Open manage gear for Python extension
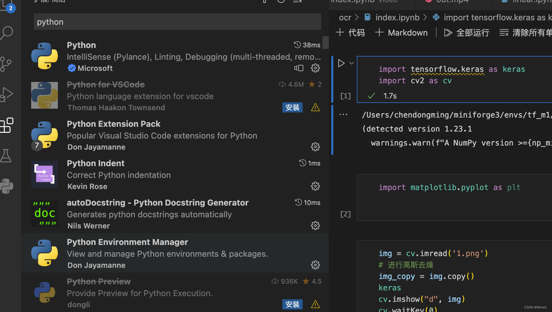 pyautogui.click(x=315, y=68)
